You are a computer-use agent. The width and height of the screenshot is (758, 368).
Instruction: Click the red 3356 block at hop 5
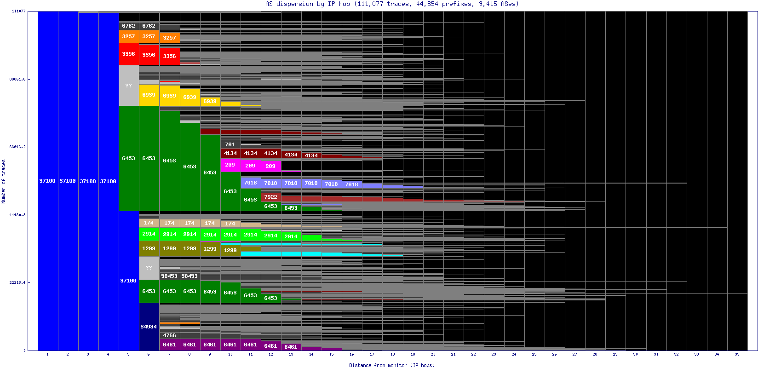pos(129,54)
